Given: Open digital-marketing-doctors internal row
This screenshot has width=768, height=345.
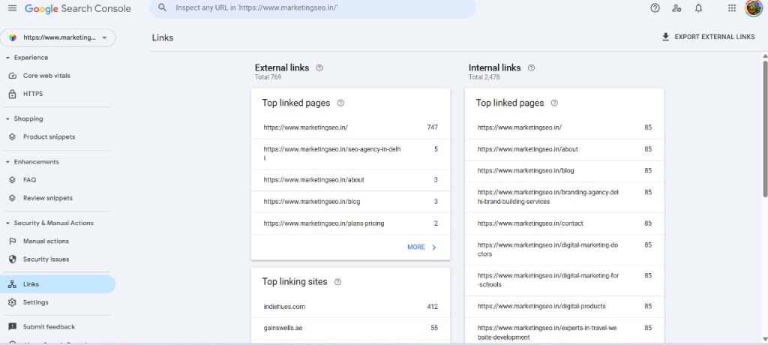Looking at the screenshot, I should (565, 250).
